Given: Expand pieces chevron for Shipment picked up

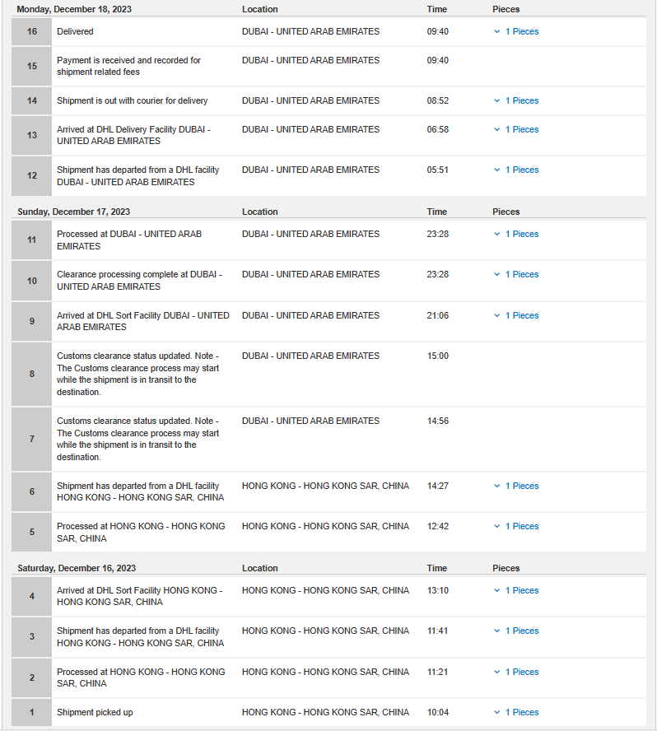Looking at the screenshot, I should [x=496, y=712].
